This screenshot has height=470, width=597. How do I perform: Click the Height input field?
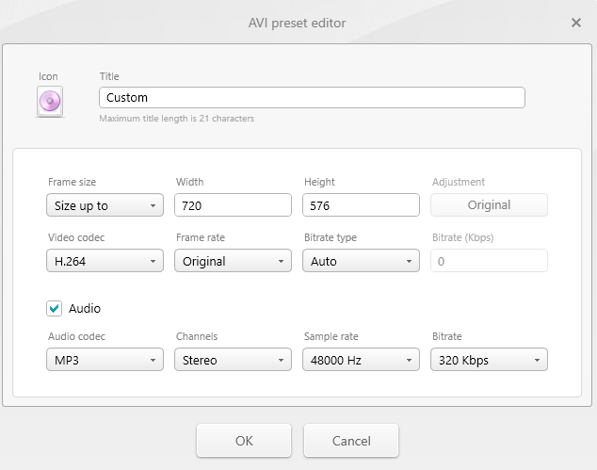361,205
